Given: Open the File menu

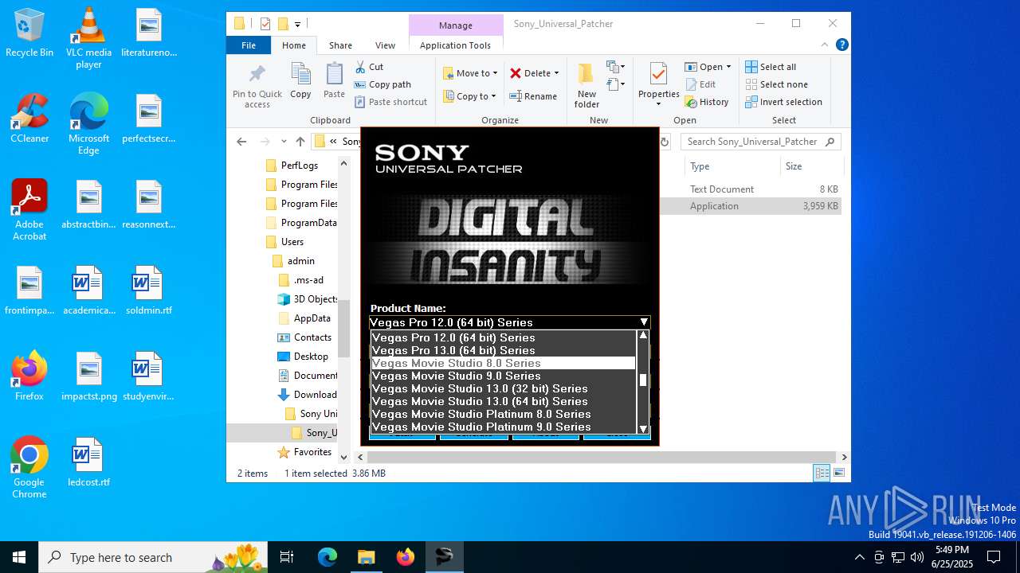Looking at the screenshot, I should pos(249,45).
